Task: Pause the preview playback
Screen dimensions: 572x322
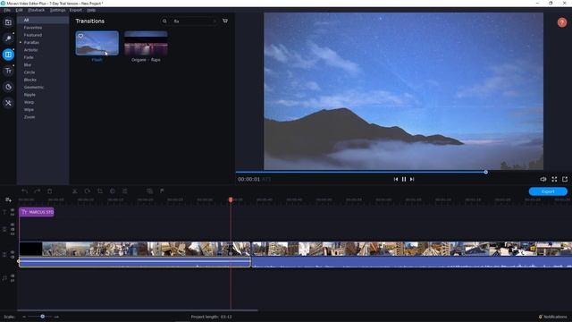Action: pos(404,179)
